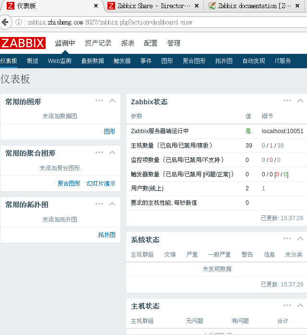Click the 未发现数据 message in 系统状态

tap(217, 269)
